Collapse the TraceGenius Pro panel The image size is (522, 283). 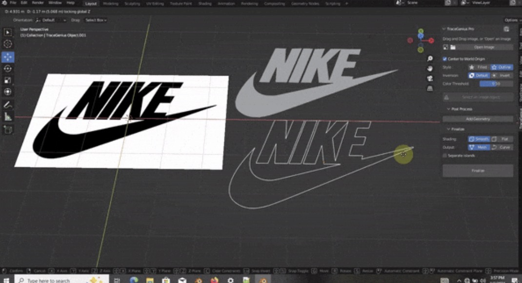coord(444,29)
